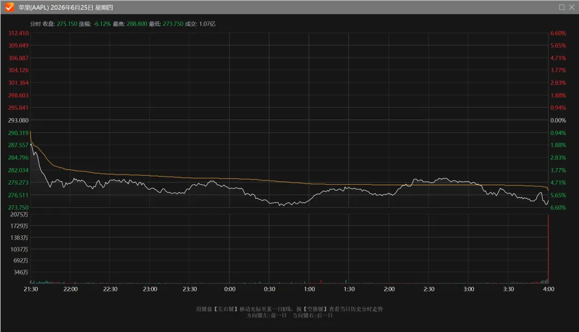Click the 2:30 time axis label
Screen dimensions: 579x332
pos(429,289)
